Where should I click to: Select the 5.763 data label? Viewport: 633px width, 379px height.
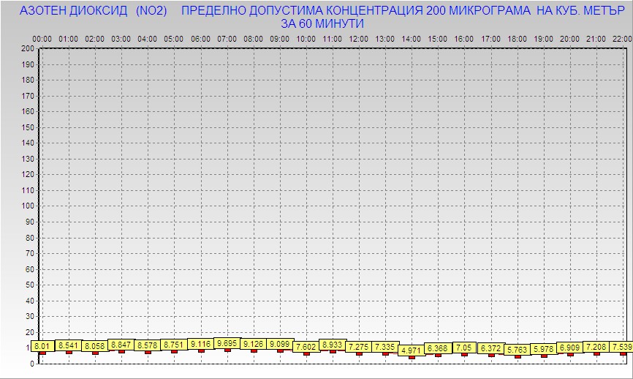click(x=517, y=349)
